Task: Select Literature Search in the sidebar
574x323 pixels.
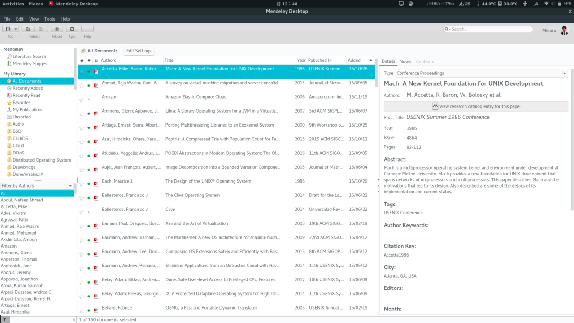Action: [x=29, y=57]
